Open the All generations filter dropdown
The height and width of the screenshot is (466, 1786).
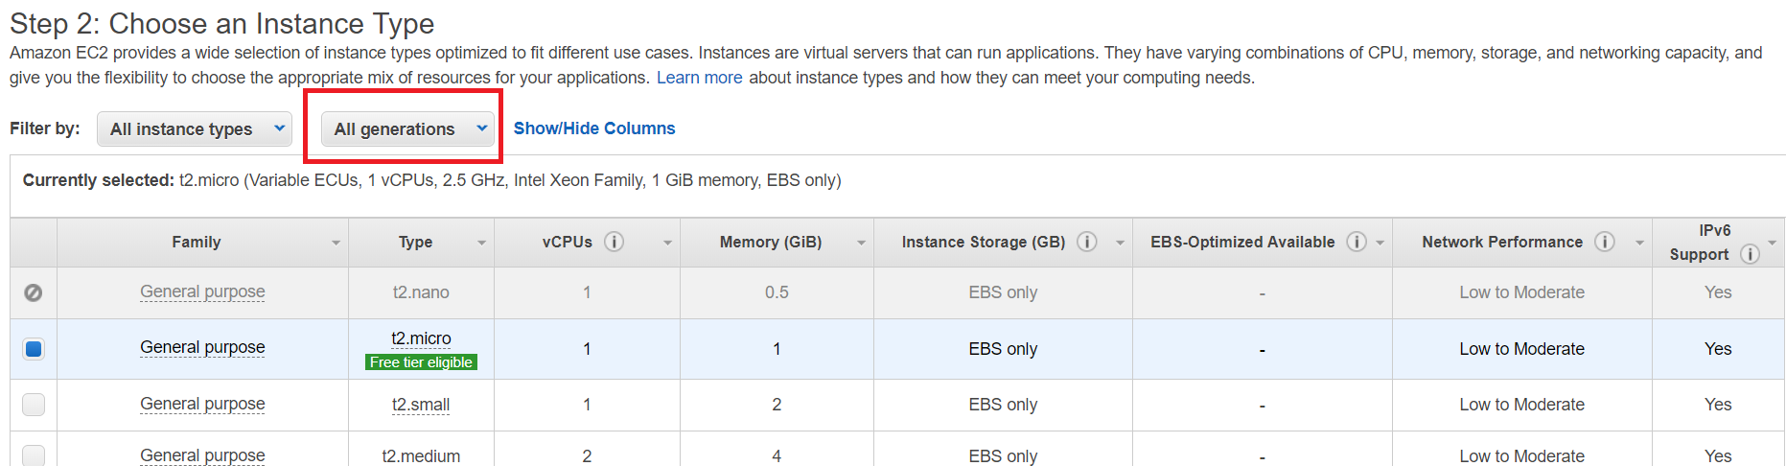[x=407, y=128]
